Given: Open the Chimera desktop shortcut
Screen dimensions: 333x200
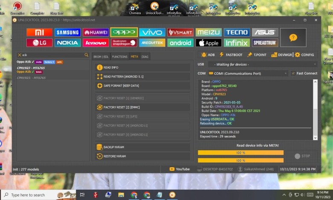Looking at the screenshot, I should coord(135,9).
